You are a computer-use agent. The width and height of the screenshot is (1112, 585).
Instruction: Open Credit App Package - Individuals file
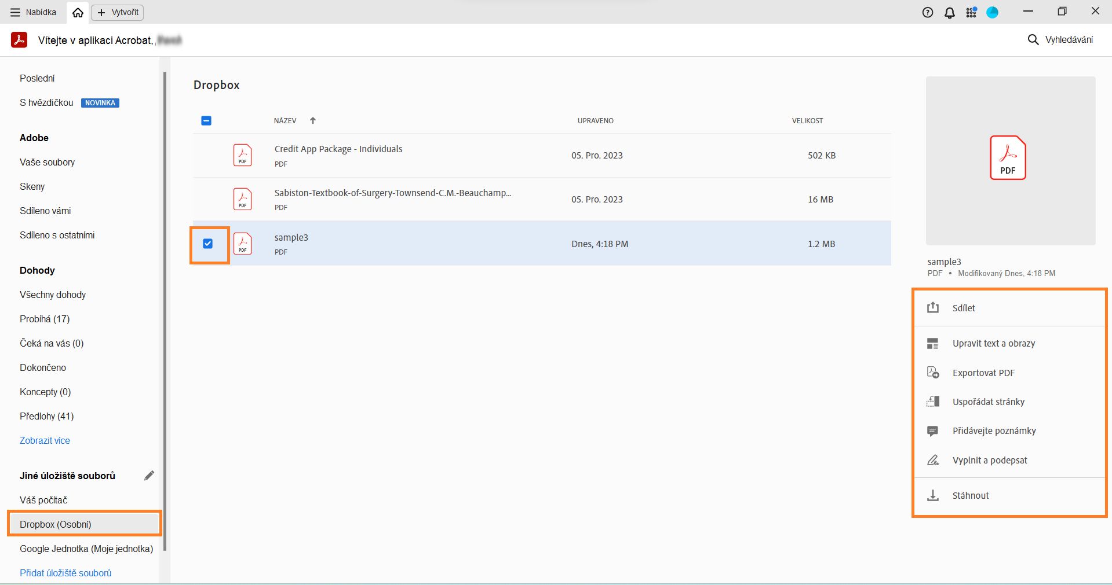click(338, 149)
